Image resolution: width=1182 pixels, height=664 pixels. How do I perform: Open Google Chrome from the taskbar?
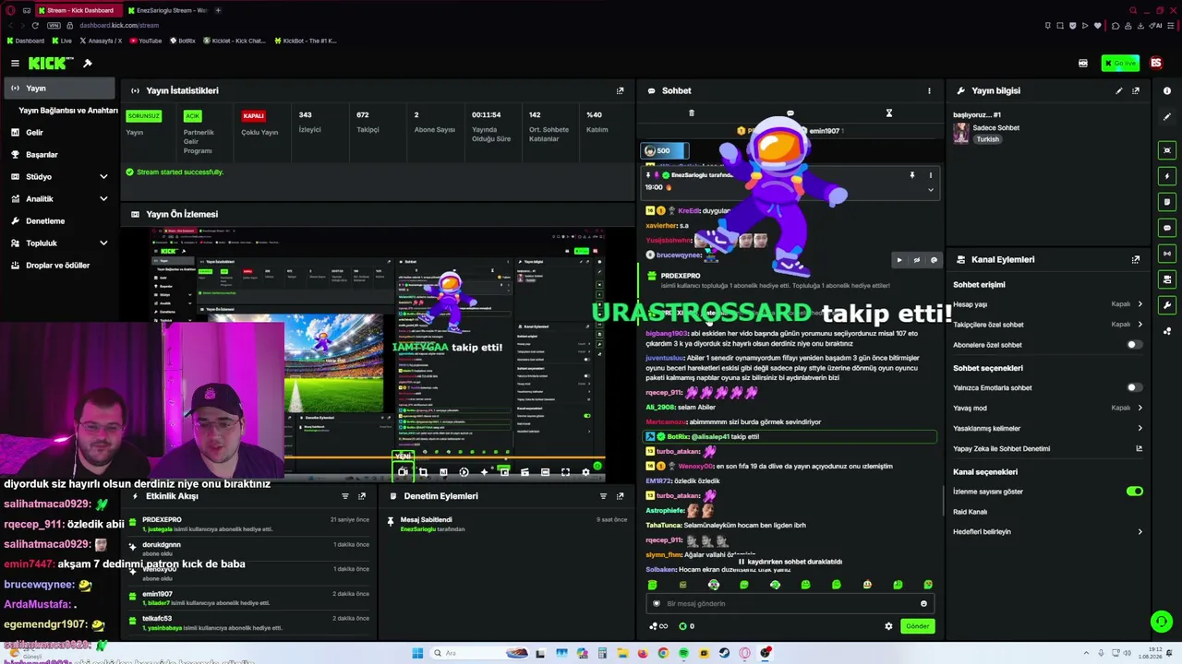pyautogui.click(x=663, y=654)
